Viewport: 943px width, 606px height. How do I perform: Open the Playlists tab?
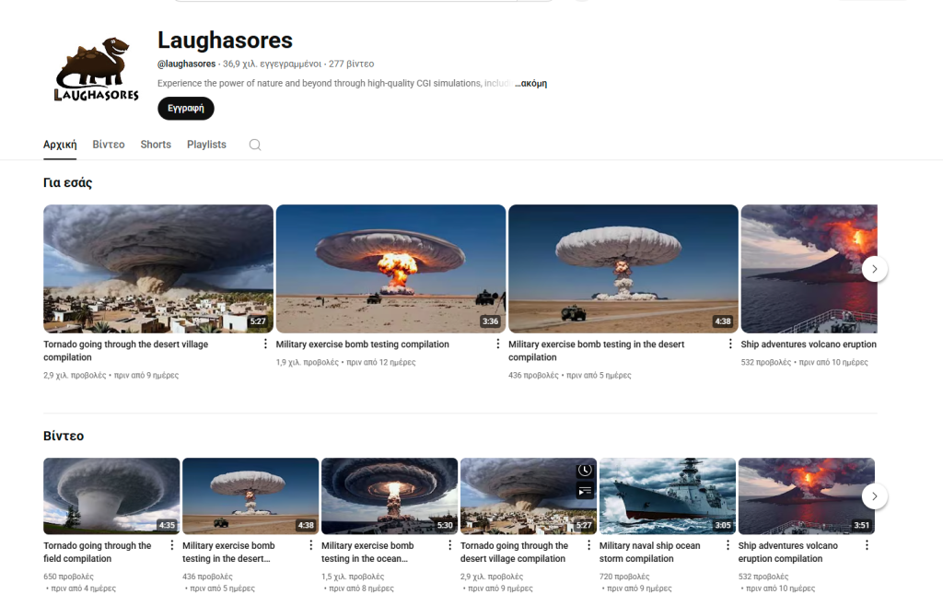(206, 145)
